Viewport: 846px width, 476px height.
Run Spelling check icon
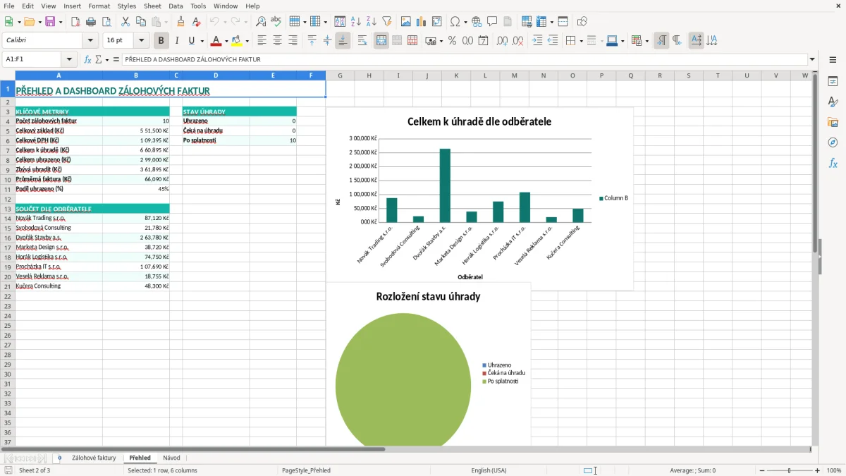[x=276, y=22]
